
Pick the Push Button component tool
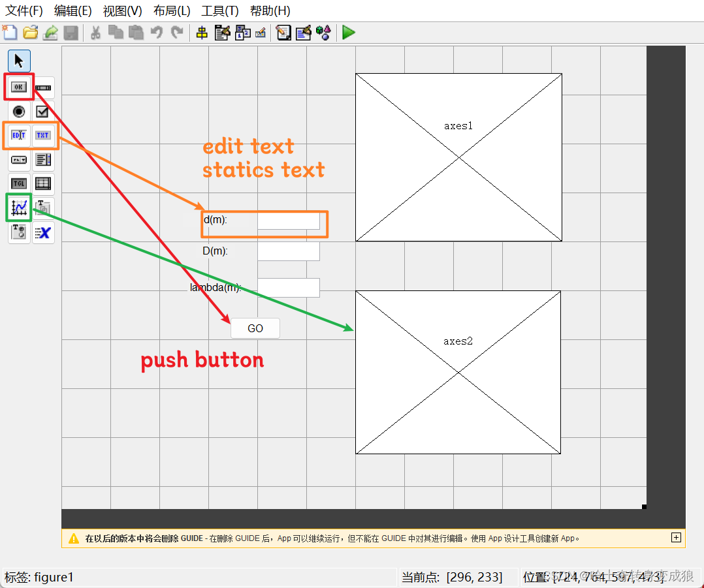[x=19, y=87]
